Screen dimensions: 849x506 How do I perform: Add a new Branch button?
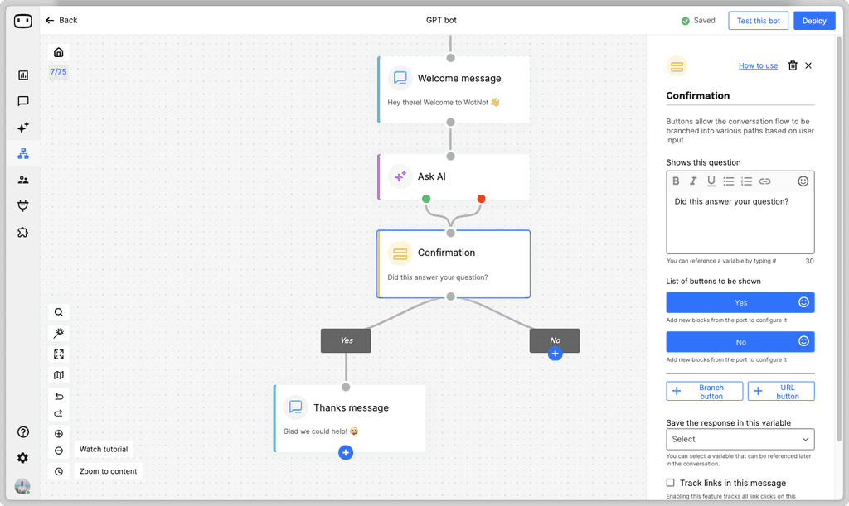704,390
